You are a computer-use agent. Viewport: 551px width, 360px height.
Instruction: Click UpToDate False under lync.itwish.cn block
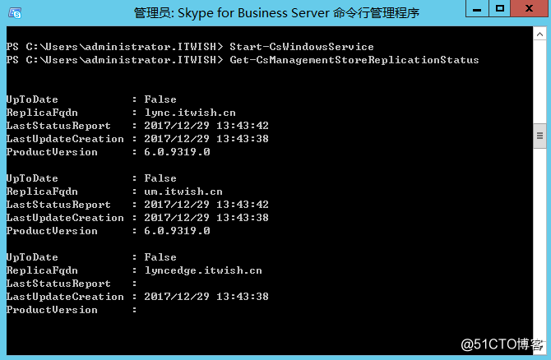coord(160,99)
